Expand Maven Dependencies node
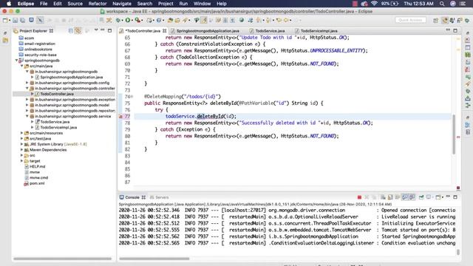Screen dimensions: 473x266 [x=21, y=149]
